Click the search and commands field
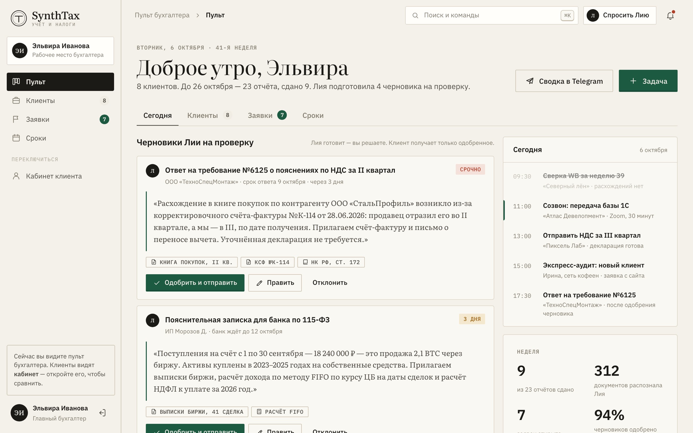Viewport: 693px width, 433px height. point(491,15)
